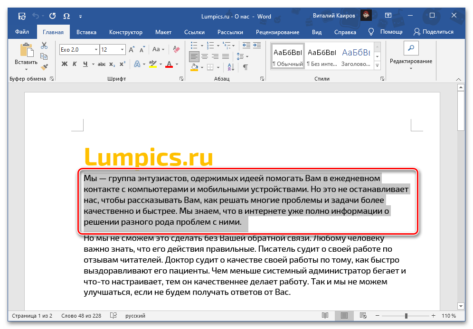Open the font name Exo 2.0 dropdown
473x329 pixels.
[x=96, y=50]
